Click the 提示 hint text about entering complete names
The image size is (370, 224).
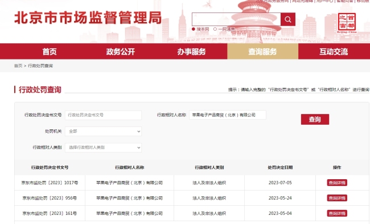(298, 90)
